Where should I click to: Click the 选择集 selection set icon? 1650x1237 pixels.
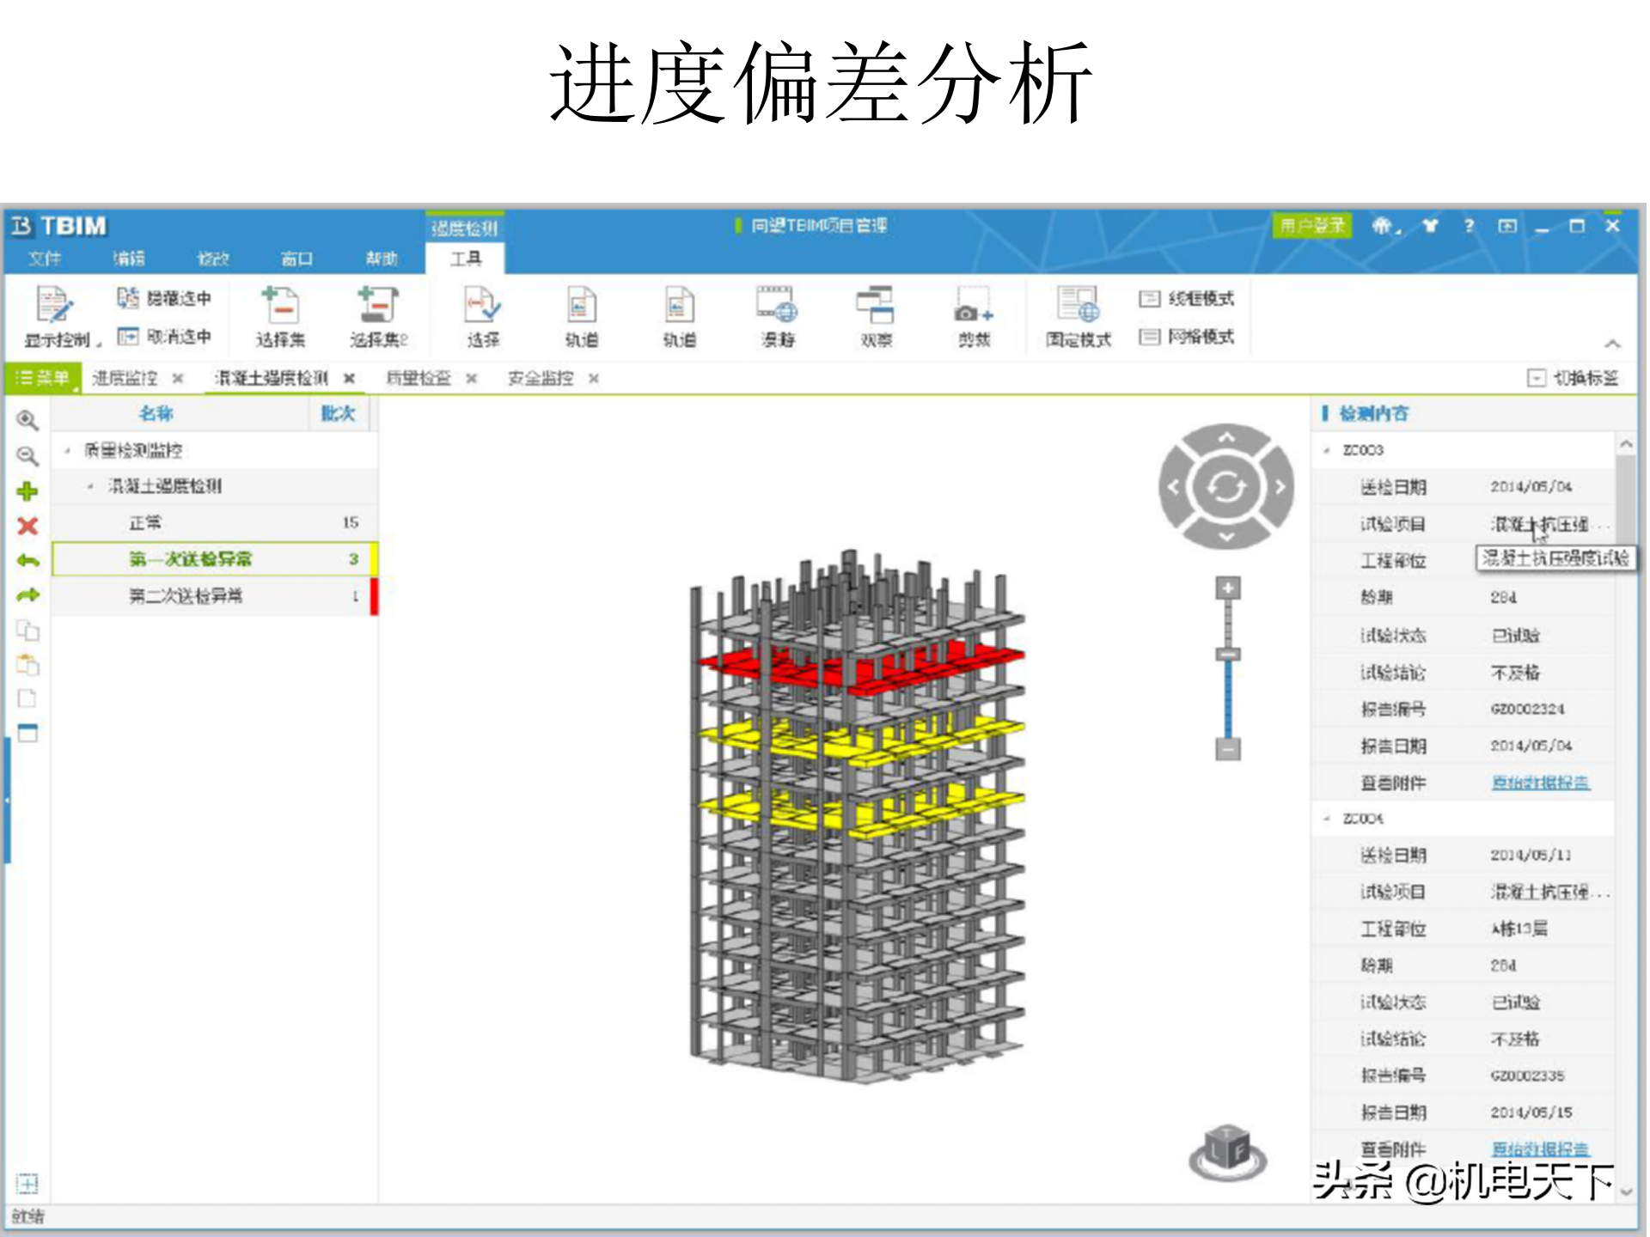[x=280, y=307]
